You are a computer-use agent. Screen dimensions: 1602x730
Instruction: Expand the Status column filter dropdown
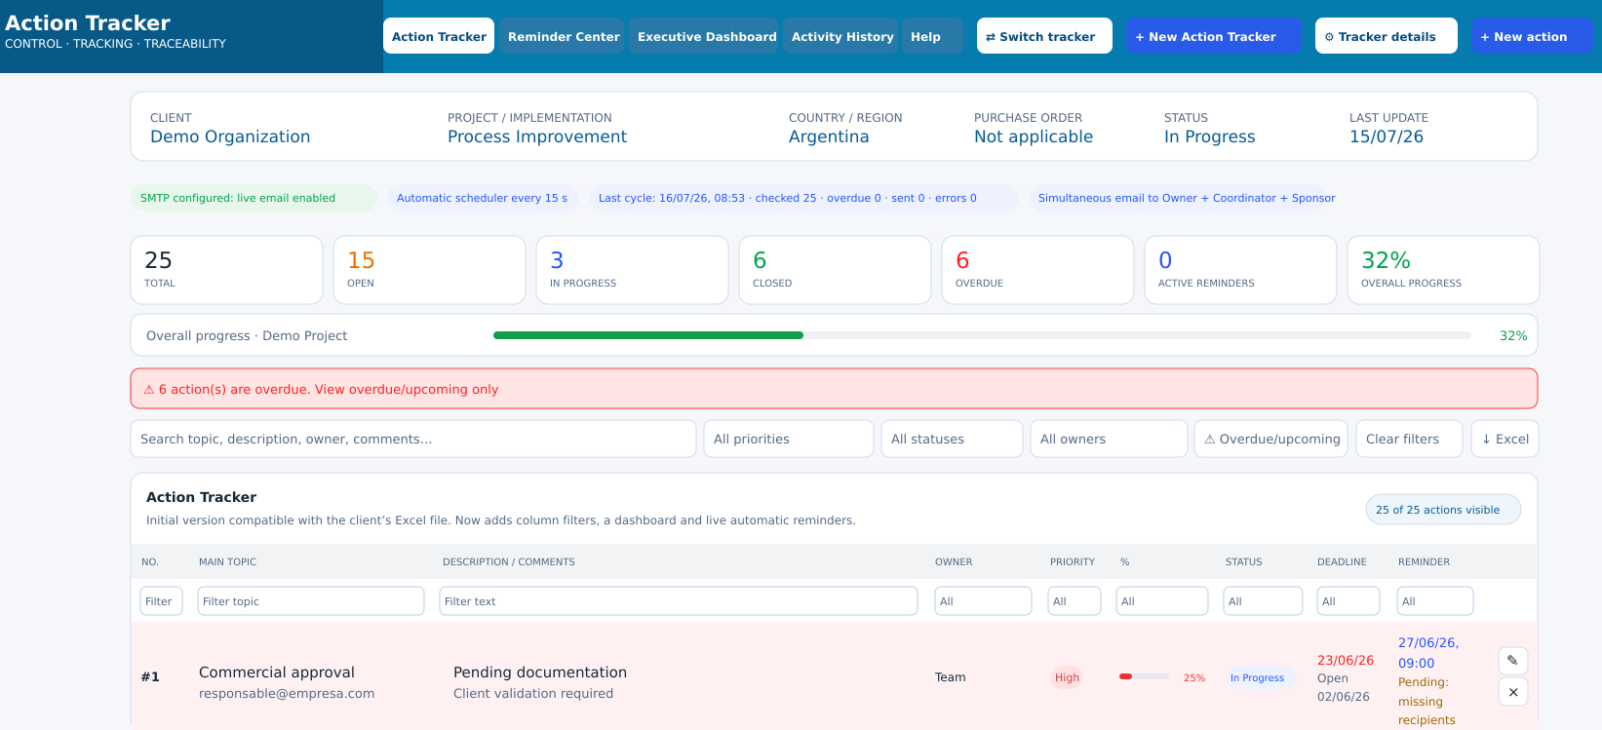pos(1263,601)
